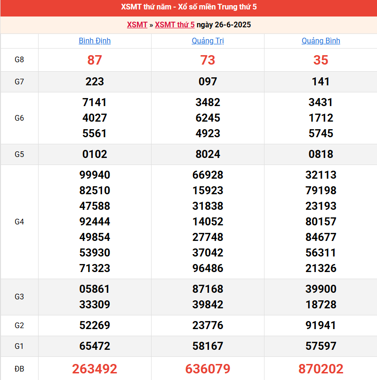The width and height of the screenshot is (377, 380).
Task: Open the Quảng Bình province link
Action: click(x=321, y=41)
